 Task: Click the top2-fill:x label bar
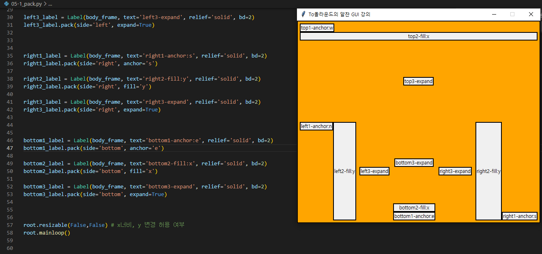419,36
